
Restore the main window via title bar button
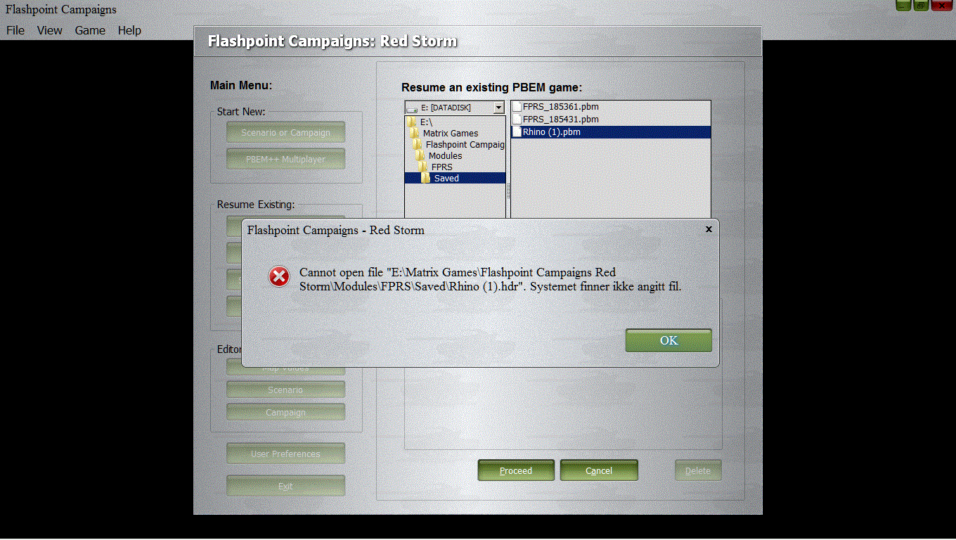(921, 5)
